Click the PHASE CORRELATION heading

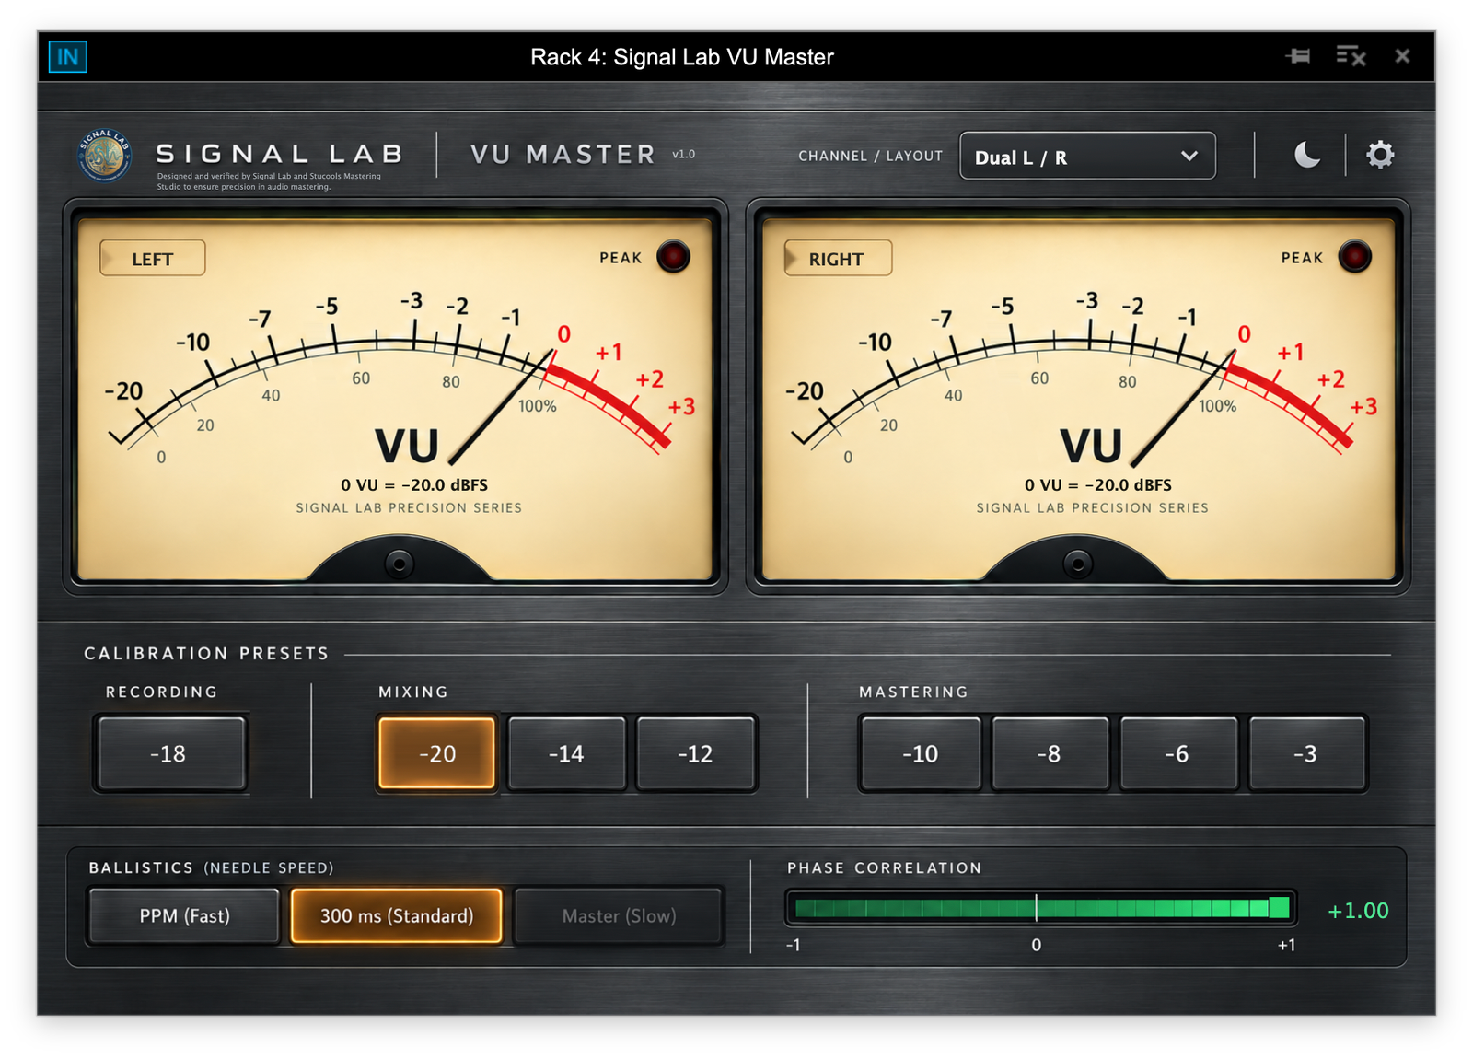(x=884, y=867)
